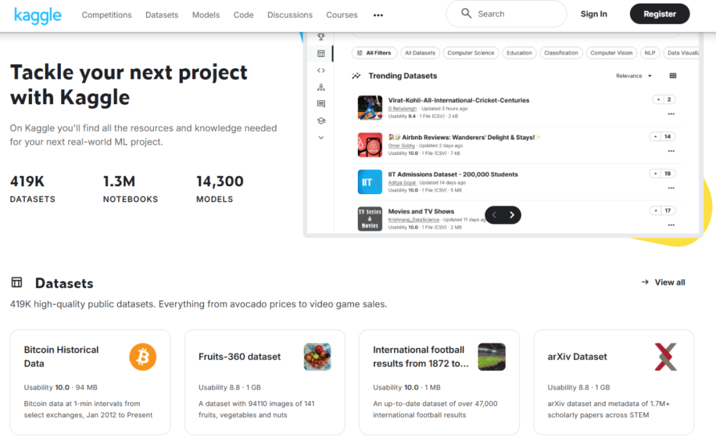
Task: Select the All Datasets filter chip
Action: tap(420, 53)
